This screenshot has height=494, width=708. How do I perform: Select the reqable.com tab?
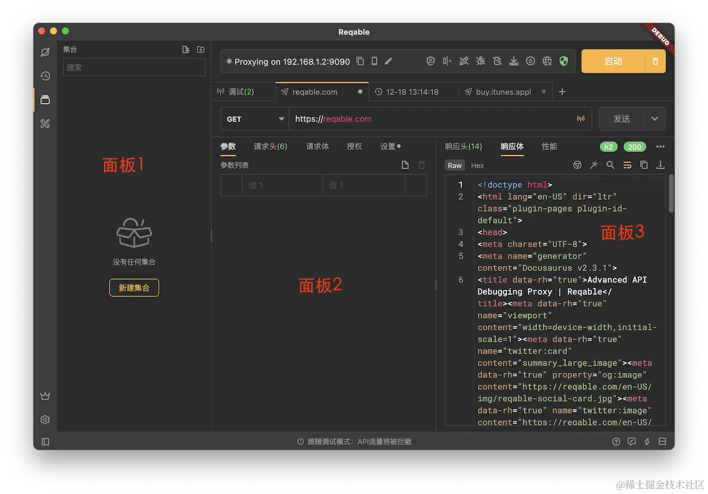(x=322, y=92)
